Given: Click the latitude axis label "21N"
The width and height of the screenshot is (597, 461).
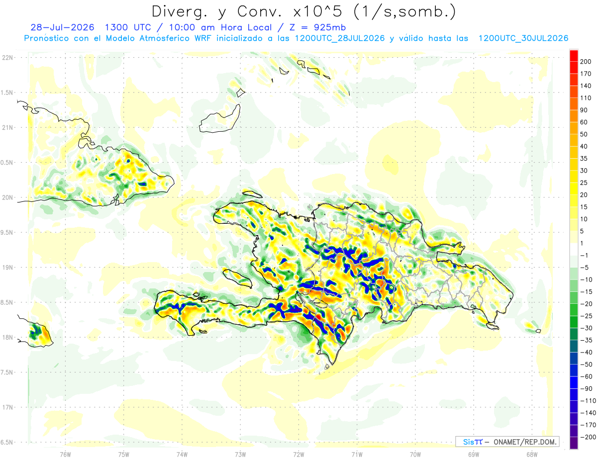Looking at the screenshot, I should (x=7, y=128).
